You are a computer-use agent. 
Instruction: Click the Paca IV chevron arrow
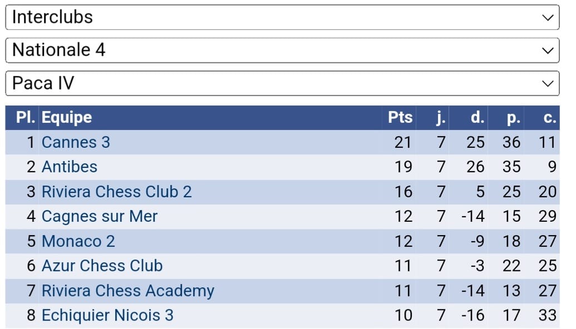547,84
